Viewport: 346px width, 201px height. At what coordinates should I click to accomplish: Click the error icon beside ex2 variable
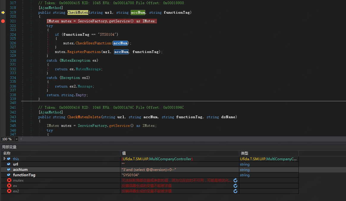point(9,191)
